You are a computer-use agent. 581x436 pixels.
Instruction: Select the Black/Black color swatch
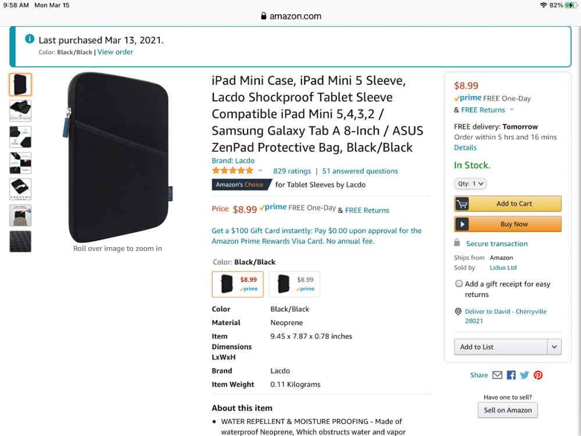[238, 284]
